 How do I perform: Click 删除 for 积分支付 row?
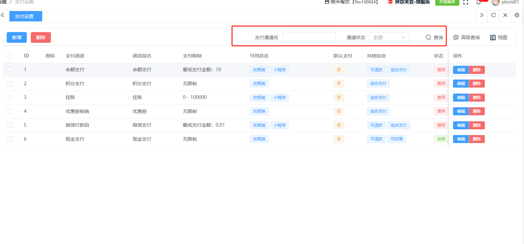click(477, 84)
